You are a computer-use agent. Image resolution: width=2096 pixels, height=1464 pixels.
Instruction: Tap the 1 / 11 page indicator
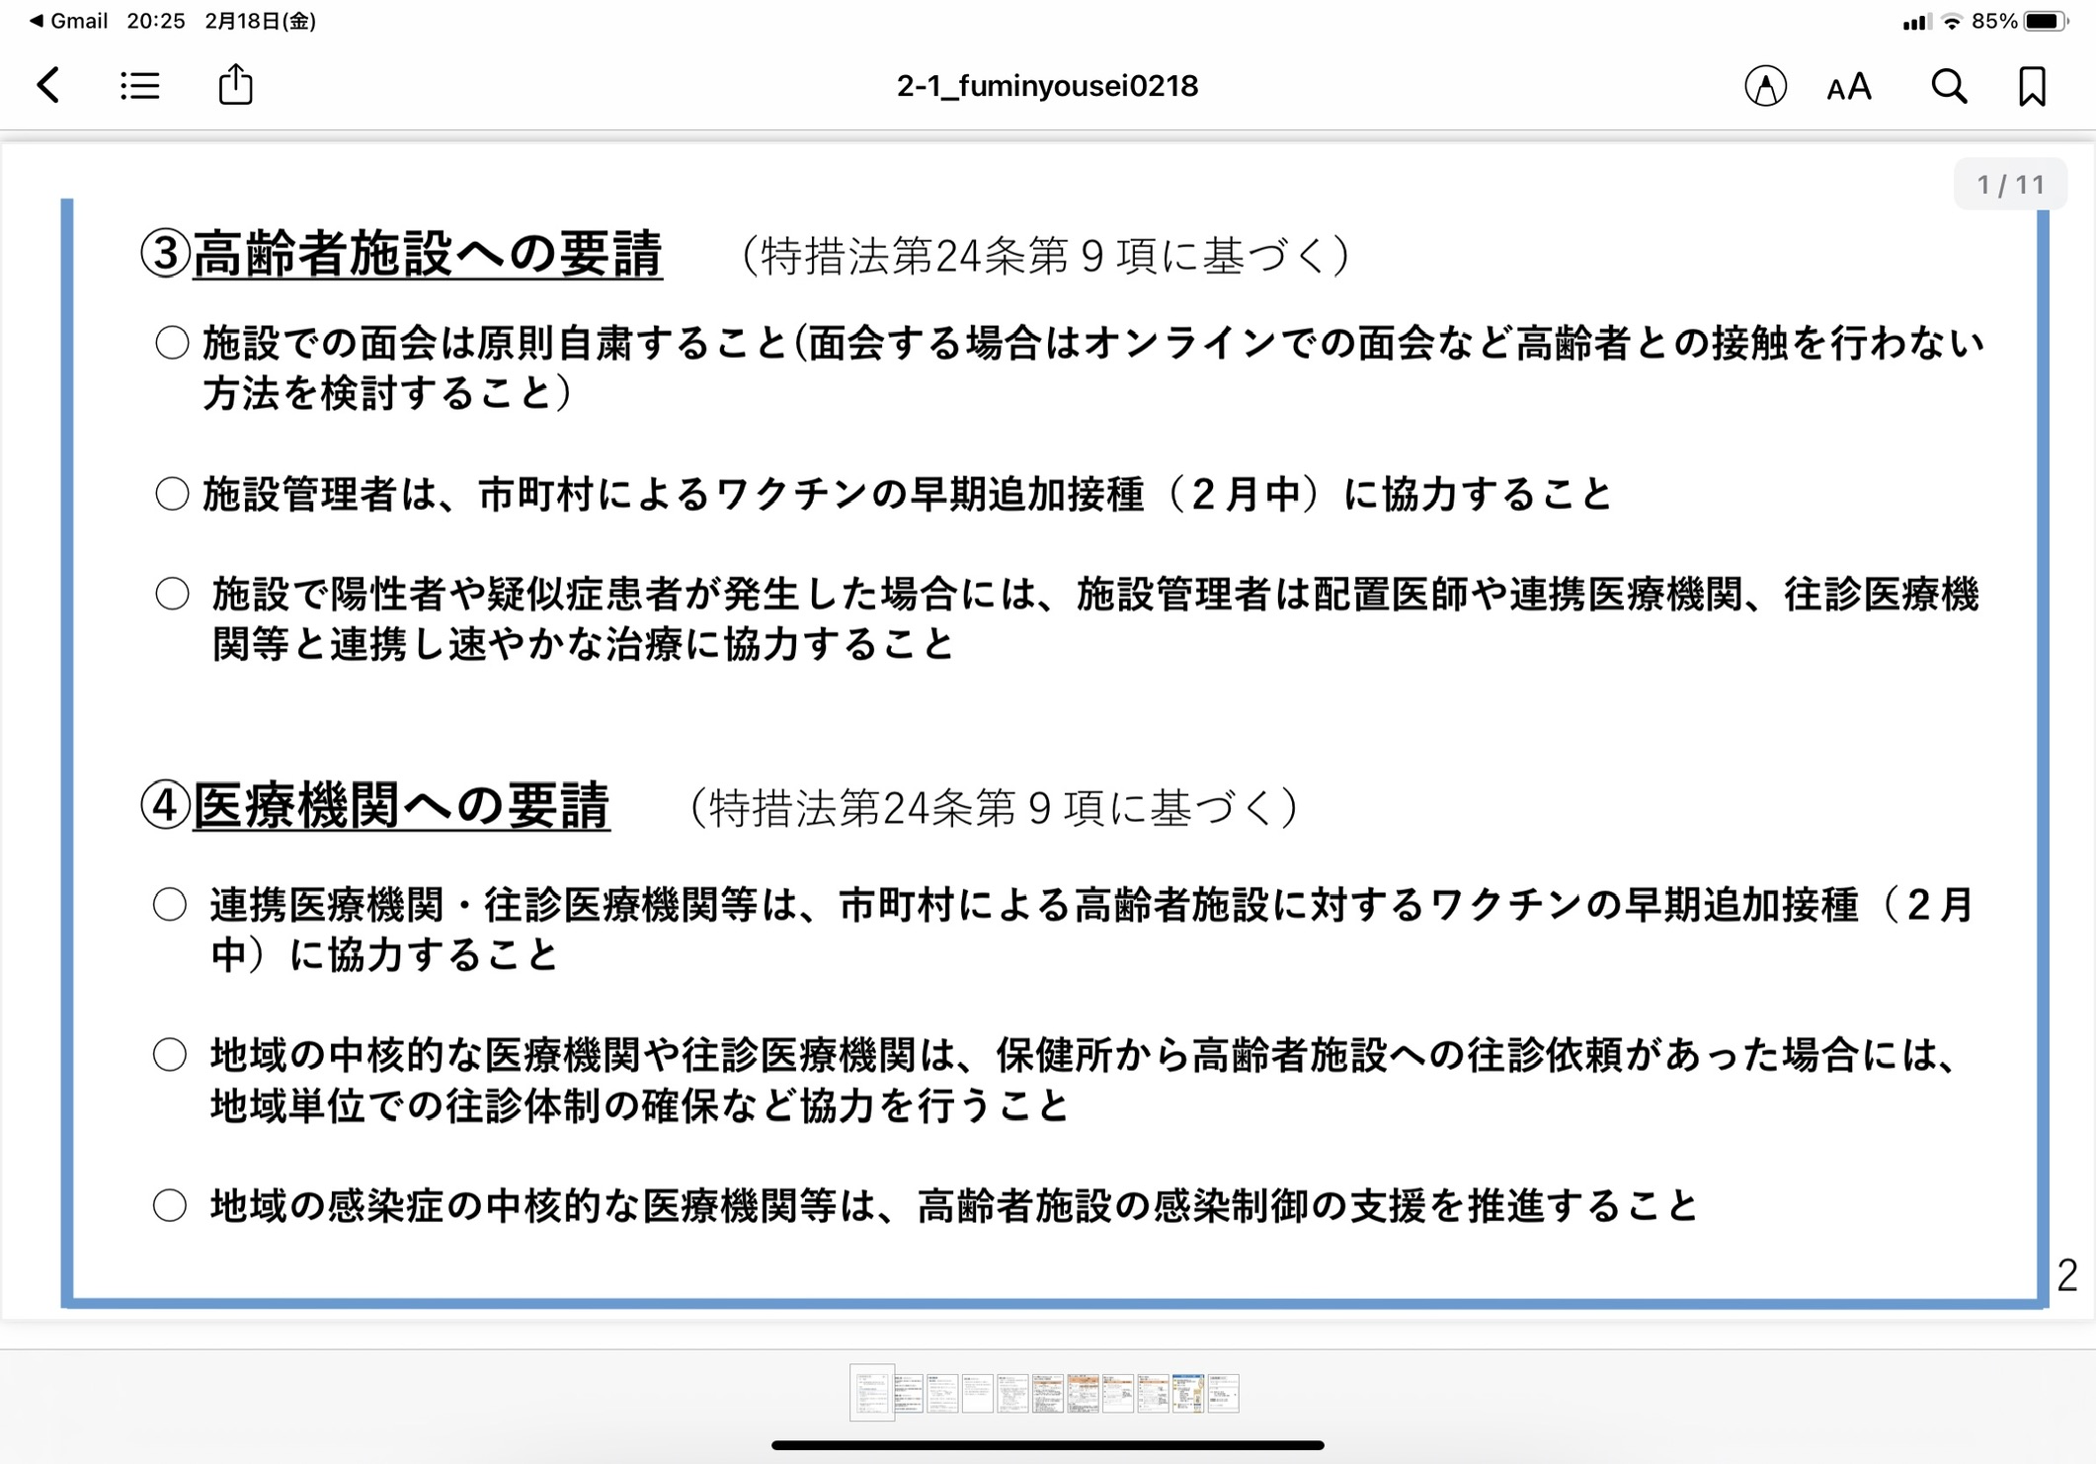2009,185
